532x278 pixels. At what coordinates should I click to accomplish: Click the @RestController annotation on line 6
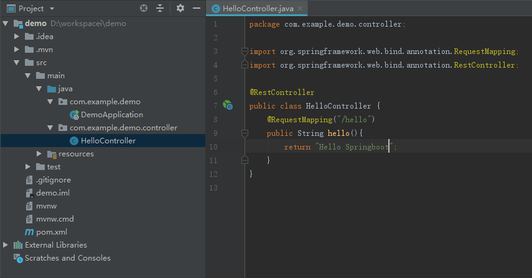click(x=282, y=92)
